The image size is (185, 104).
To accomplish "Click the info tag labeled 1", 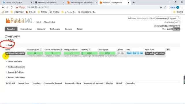I will (x=138, y=53).
